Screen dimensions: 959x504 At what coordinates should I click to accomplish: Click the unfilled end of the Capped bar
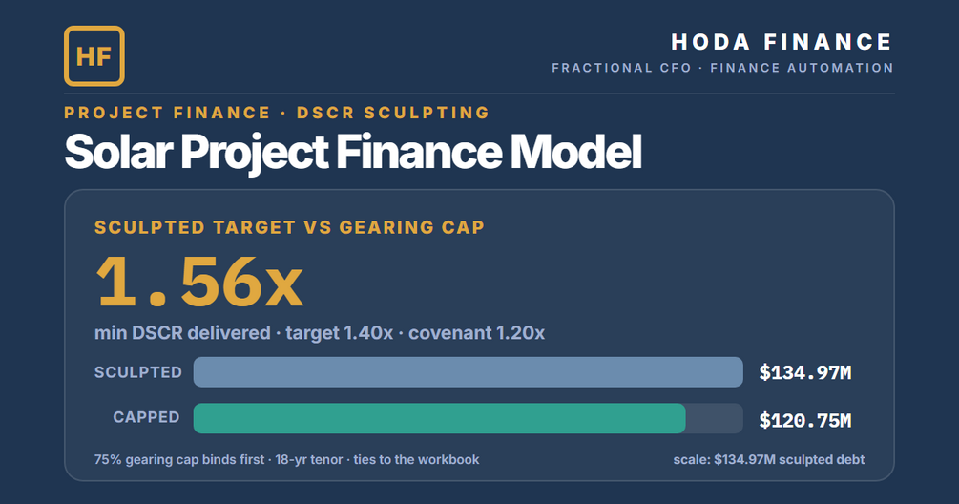pos(715,418)
